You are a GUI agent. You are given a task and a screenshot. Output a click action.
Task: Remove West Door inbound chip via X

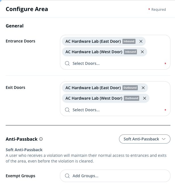pyautogui.click(x=142, y=52)
